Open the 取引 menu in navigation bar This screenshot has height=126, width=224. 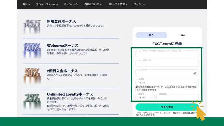tap(26, 4)
